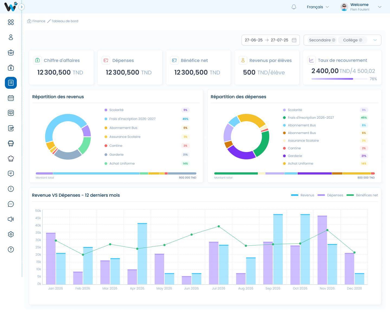Open the notifications bell
390x316 pixels.
pos(294,7)
